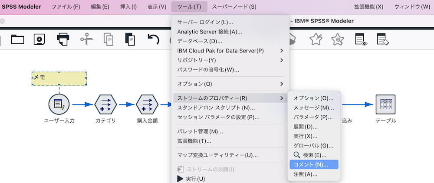Open the ファイル (F) menu
Screen dimensions: 434x183
[x=66, y=7]
